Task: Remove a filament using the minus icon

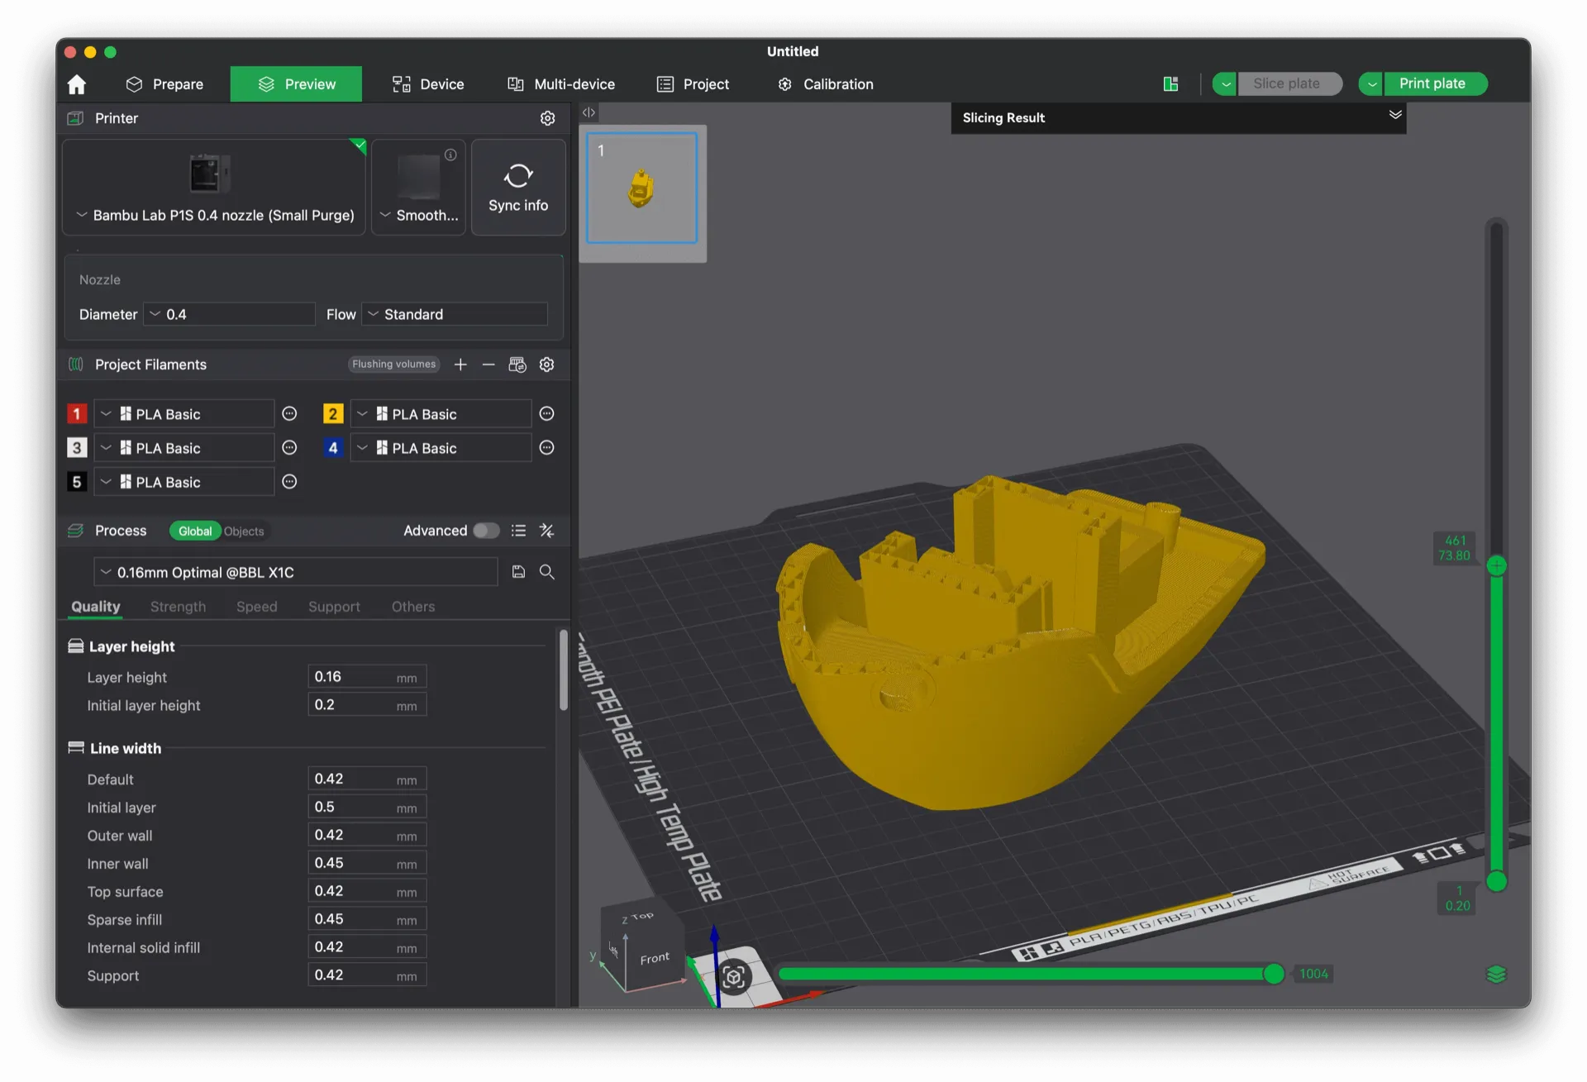Action: point(488,364)
